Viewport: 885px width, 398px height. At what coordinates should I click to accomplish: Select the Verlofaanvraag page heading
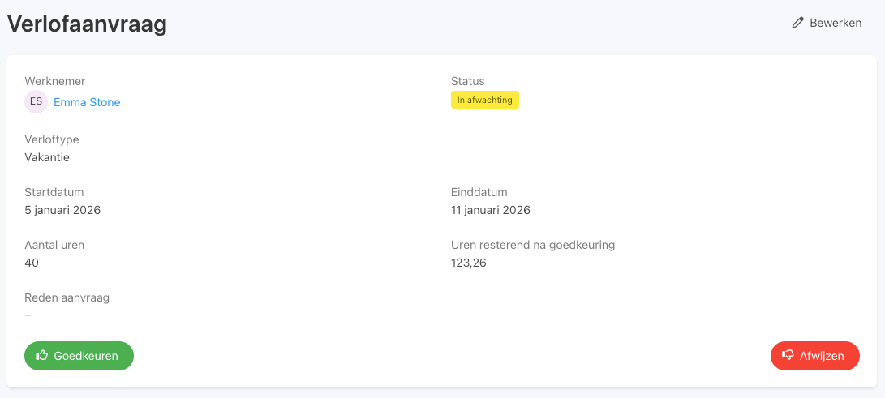(87, 24)
